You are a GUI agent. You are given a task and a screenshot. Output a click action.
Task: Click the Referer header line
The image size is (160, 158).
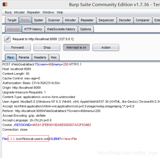pos(51,111)
